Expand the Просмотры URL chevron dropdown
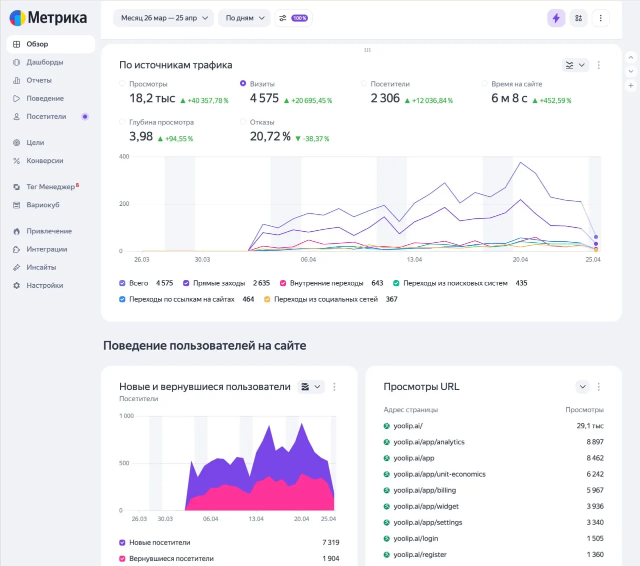Image resolution: width=640 pixels, height=566 pixels. coord(582,387)
